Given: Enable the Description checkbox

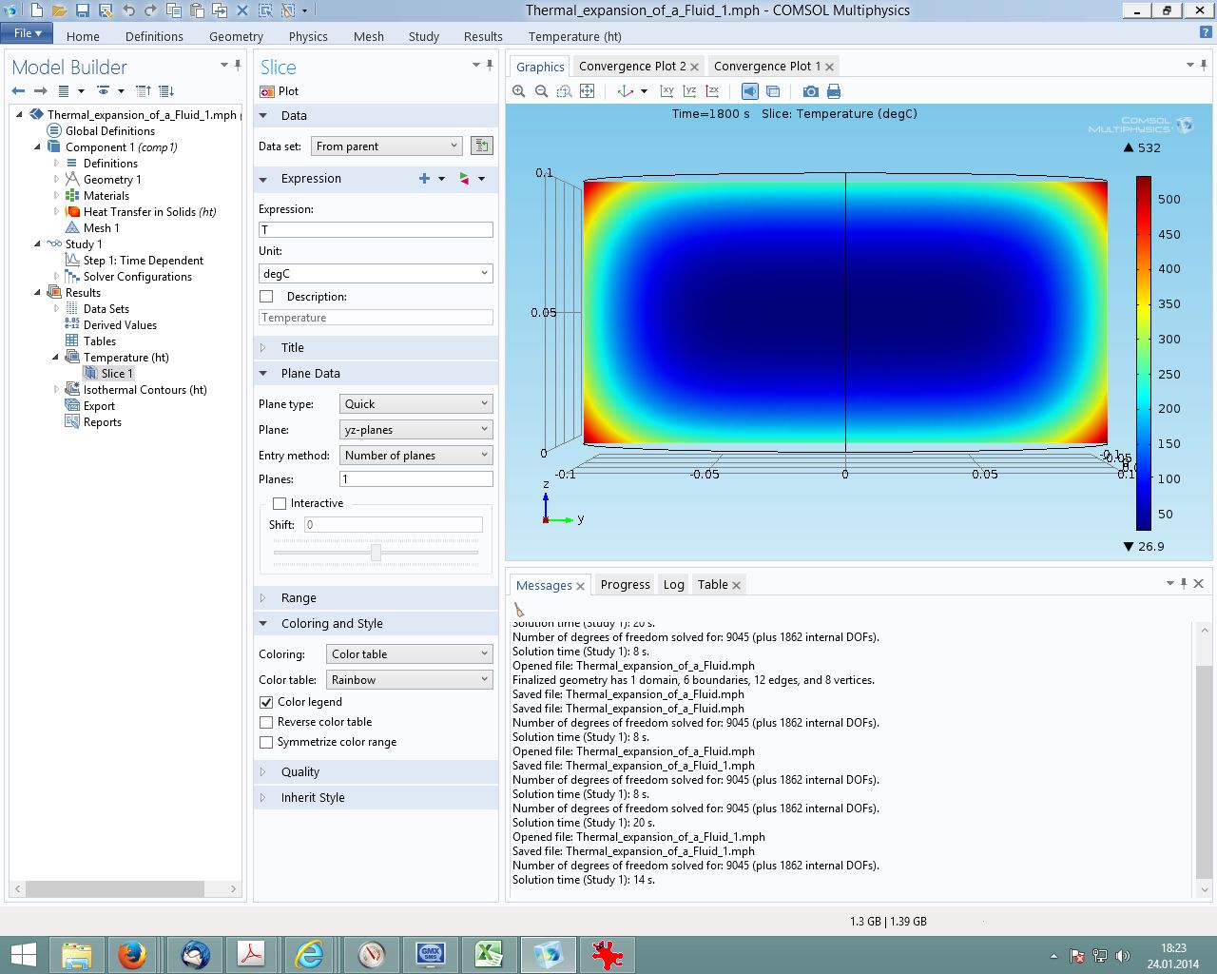Looking at the screenshot, I should click(x=266, y=297).
